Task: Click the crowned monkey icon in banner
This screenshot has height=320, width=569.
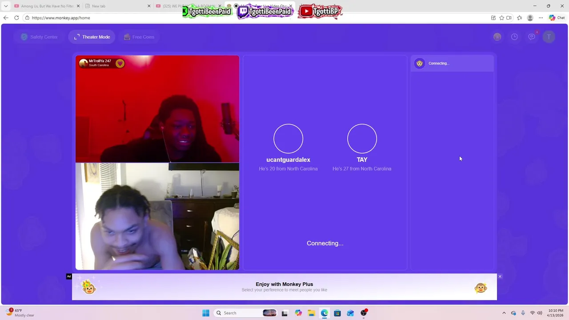Action: coord(89,287)
